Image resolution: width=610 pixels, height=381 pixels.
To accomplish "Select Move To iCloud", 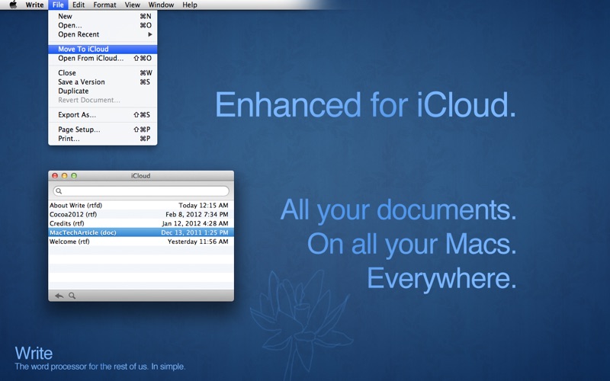I will [x=103, y=49].
